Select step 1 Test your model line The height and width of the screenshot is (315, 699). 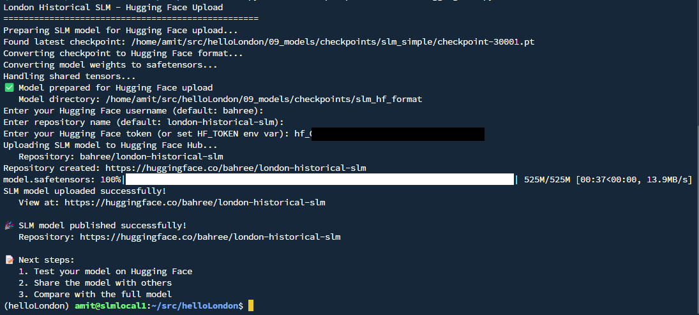[105, 272]
